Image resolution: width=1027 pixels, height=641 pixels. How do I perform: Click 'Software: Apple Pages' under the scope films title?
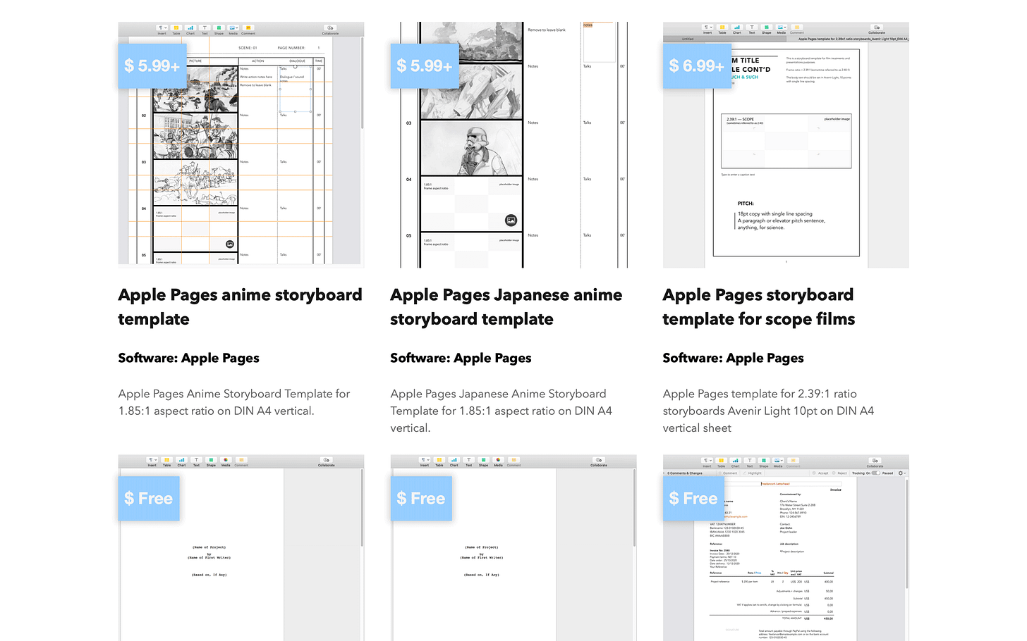click(x=734, y=358)
